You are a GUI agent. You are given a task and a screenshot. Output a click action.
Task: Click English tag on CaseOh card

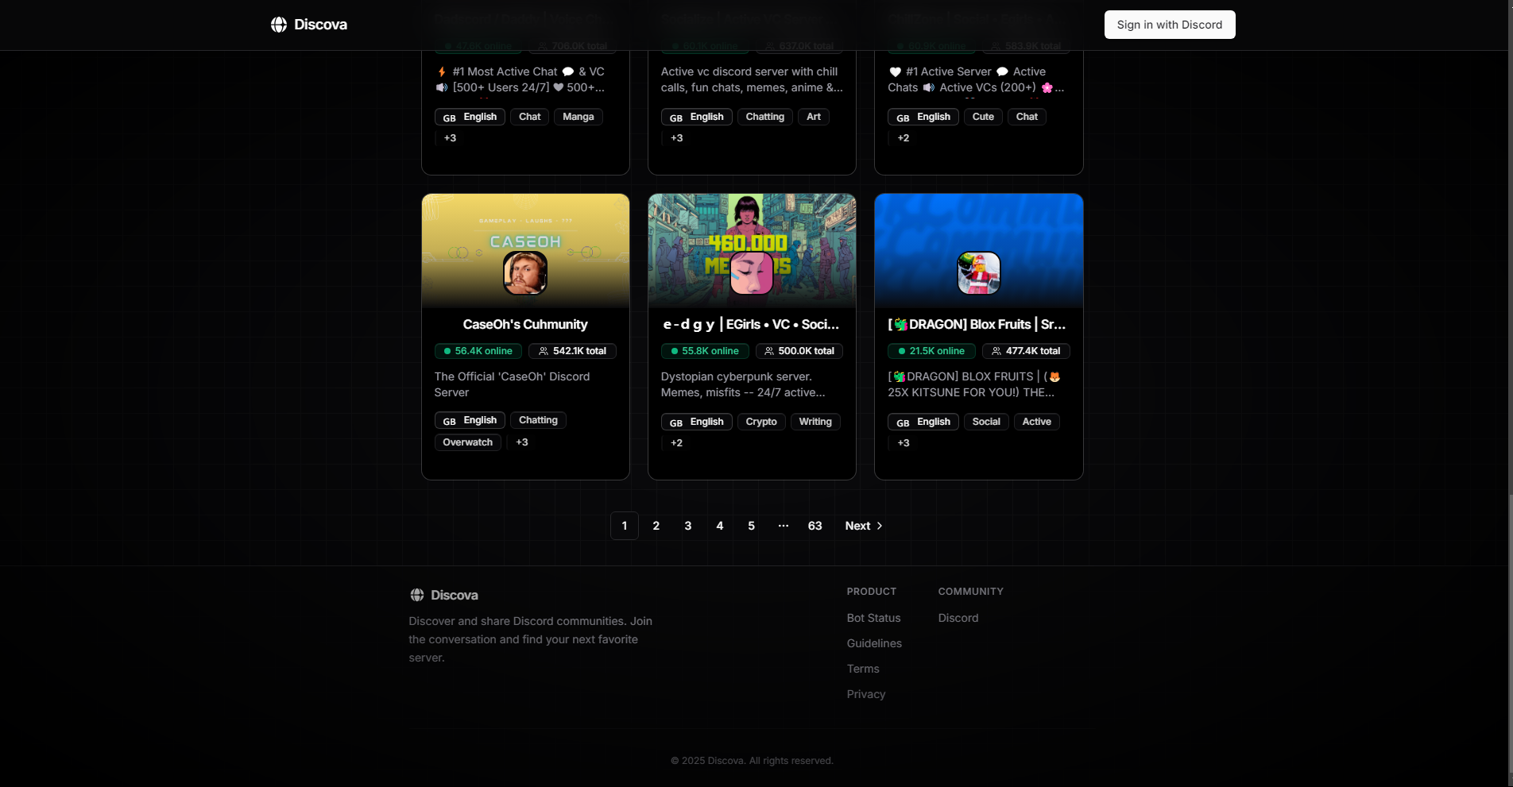click(470, 420)
